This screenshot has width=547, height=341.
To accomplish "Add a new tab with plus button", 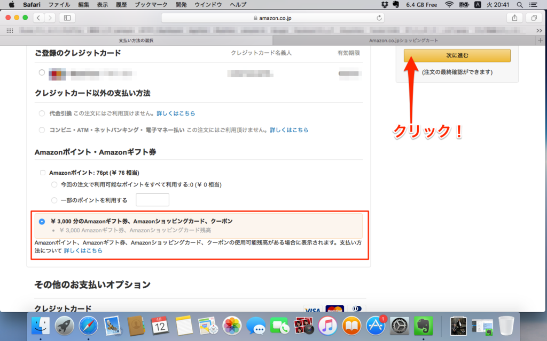I will [541, 40].
